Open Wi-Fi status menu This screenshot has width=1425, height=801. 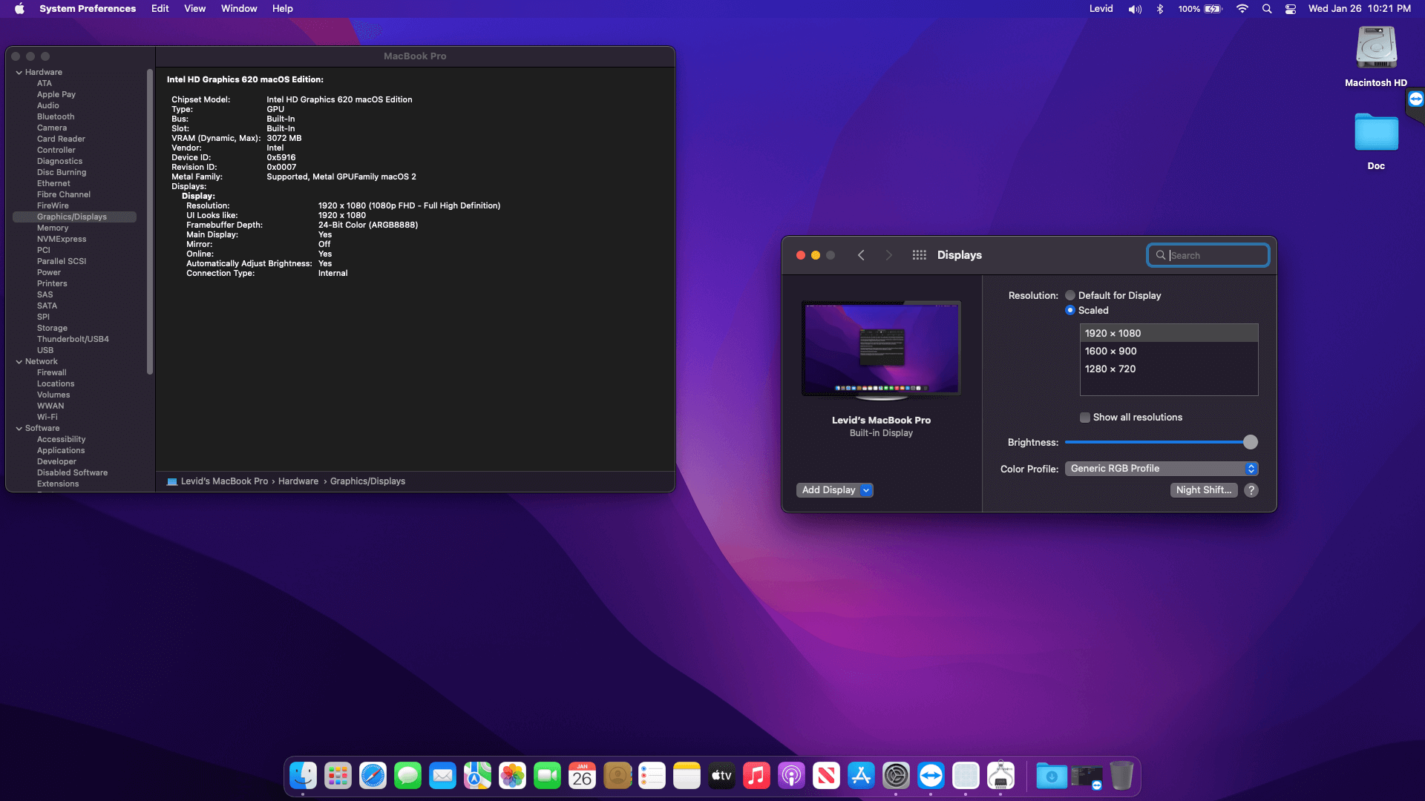[1242, 9]
